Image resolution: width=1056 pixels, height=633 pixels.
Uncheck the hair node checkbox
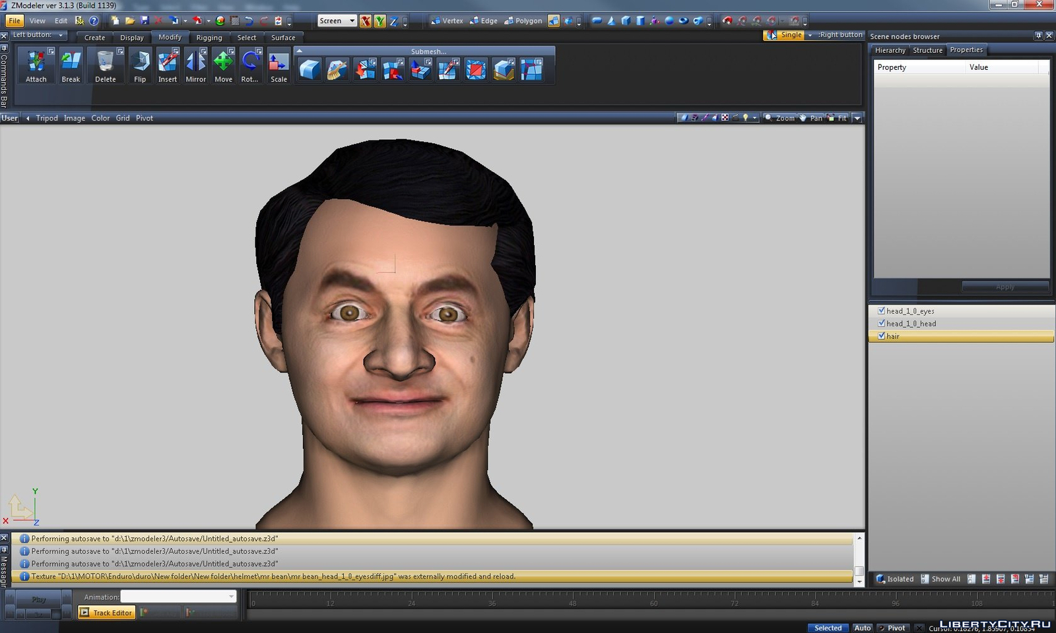tap(881, 336)
